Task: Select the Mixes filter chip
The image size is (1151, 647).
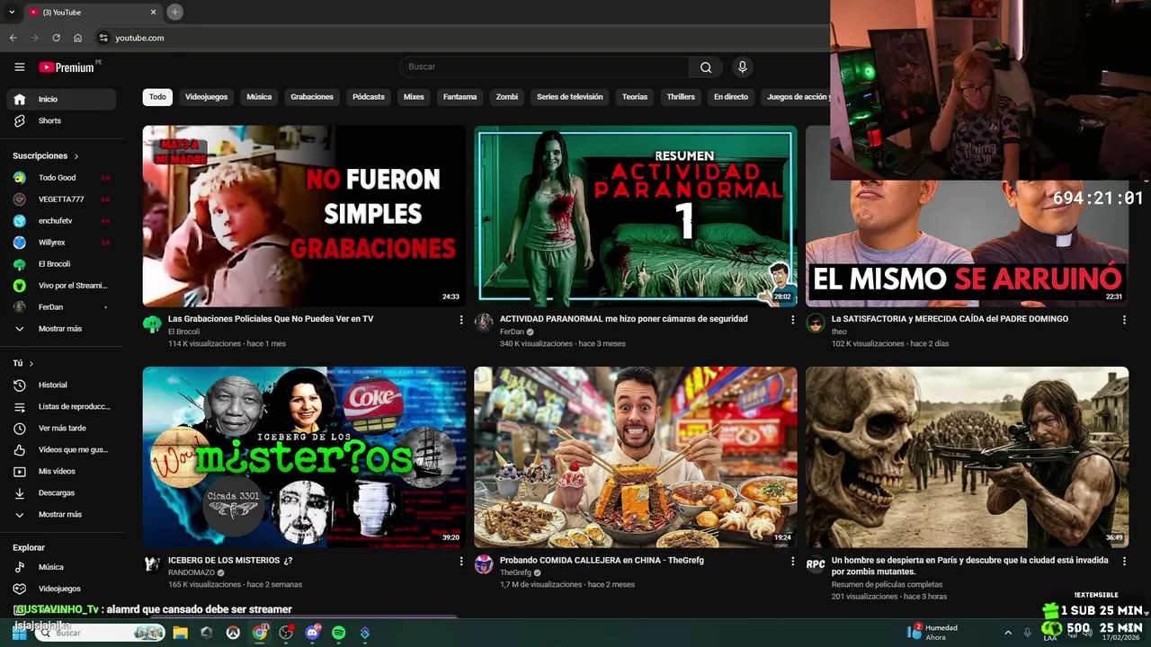Action: pyautogui.click(x=414, y=97)
